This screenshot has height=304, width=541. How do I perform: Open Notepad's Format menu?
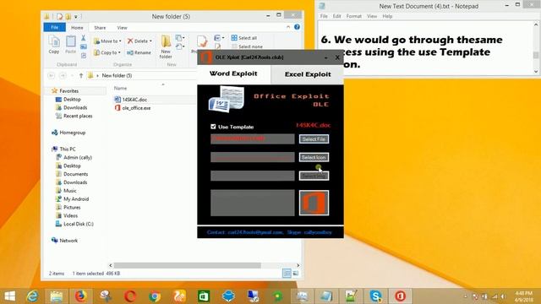(x=353, y=16)
